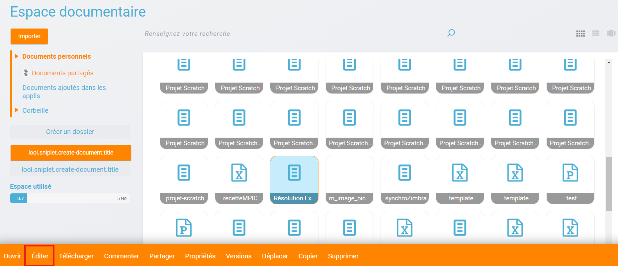618x266 pixels.
Task: Switch to list view
Action: point(596,33)
